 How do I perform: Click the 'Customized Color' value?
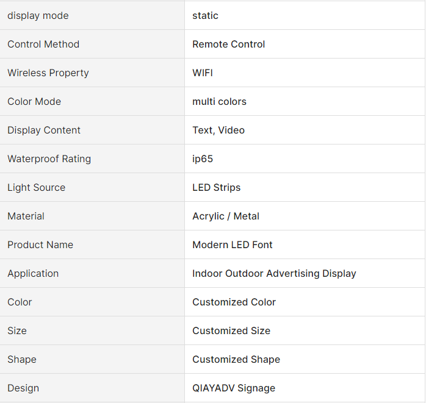(234, 302)
